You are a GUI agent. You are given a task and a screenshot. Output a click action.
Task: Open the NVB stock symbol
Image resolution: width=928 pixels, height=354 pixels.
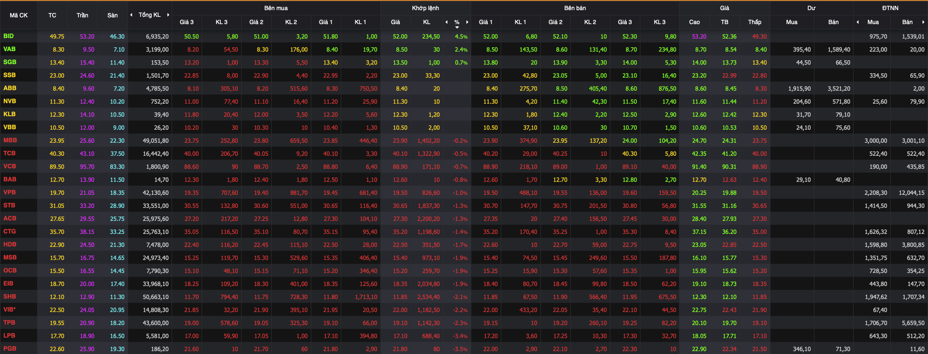[x=10, y=101]
